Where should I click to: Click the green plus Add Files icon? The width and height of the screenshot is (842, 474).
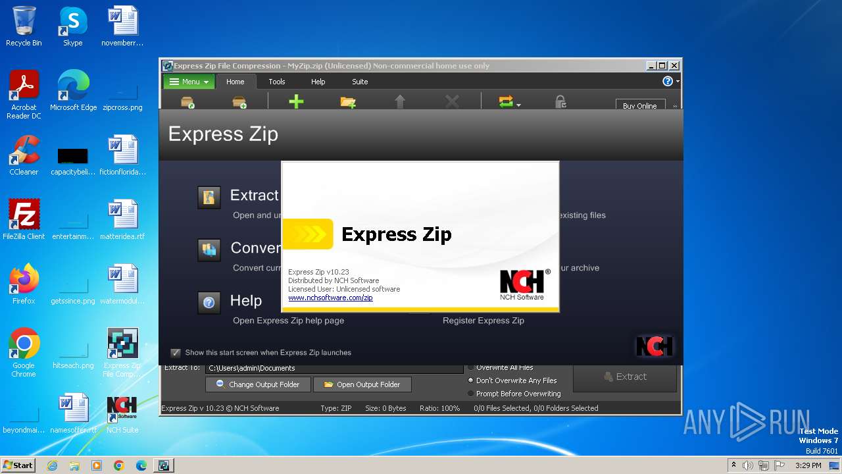pos(296,101)
